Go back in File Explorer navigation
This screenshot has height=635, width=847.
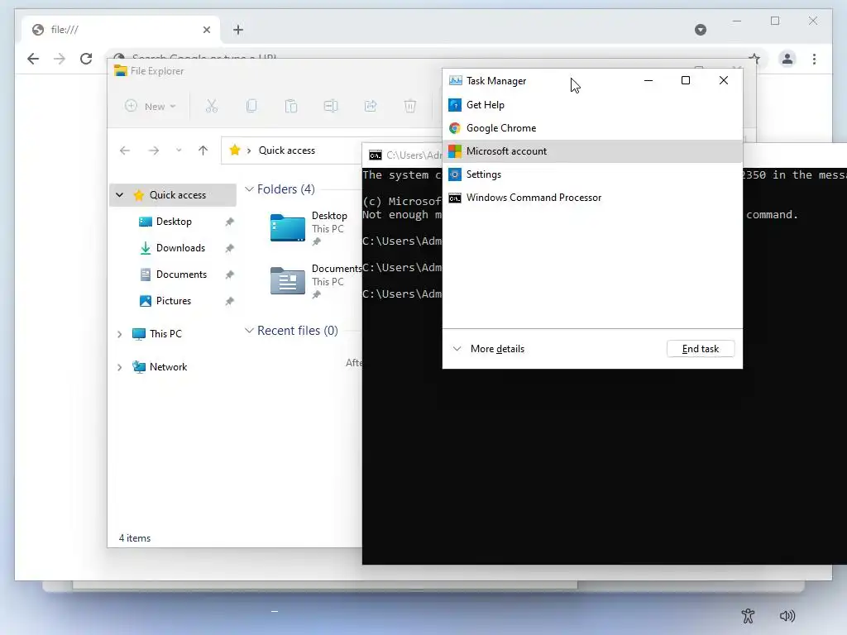(125, 150)
